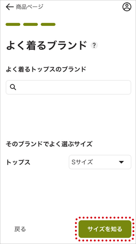Viewport: 136px width, 244px height.
Task: Open the account profile icon
Action: click(x=127, y=7)
